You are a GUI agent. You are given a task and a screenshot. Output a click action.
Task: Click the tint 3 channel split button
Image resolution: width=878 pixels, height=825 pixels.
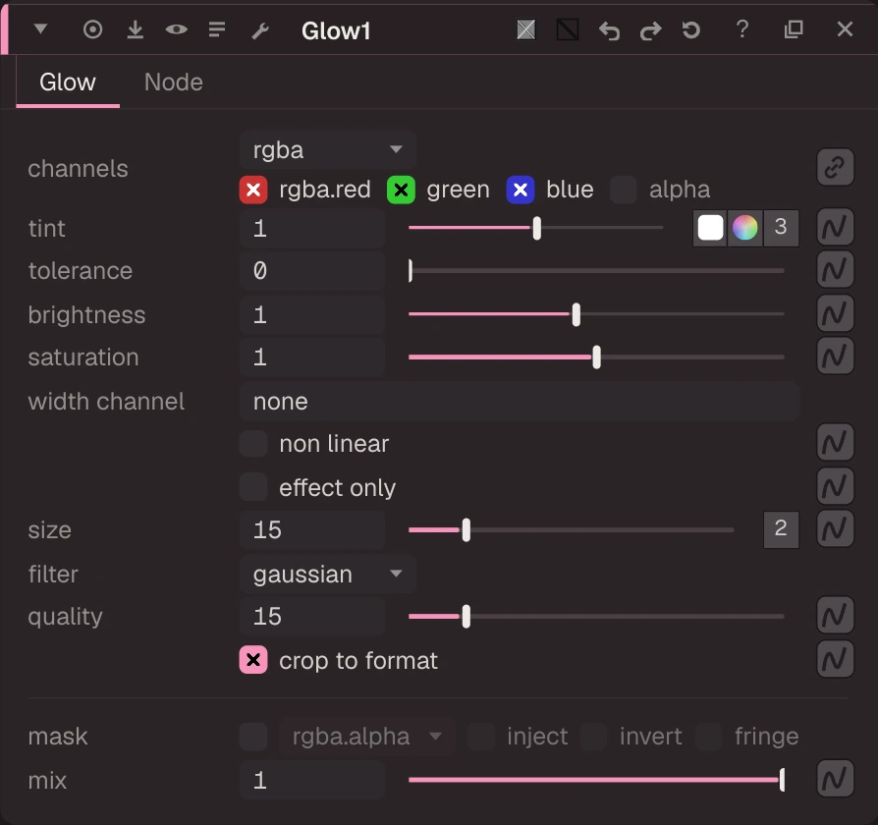click(781, 228)
